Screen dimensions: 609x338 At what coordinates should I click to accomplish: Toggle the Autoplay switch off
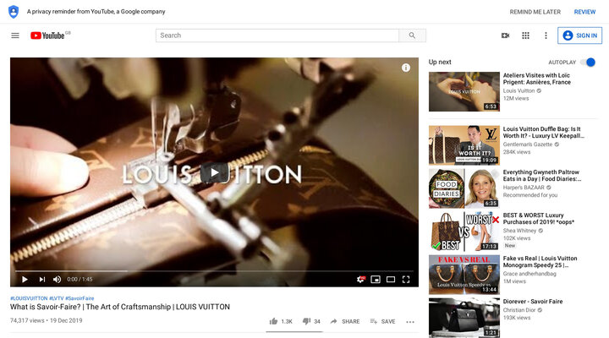(x=589, y=62)
